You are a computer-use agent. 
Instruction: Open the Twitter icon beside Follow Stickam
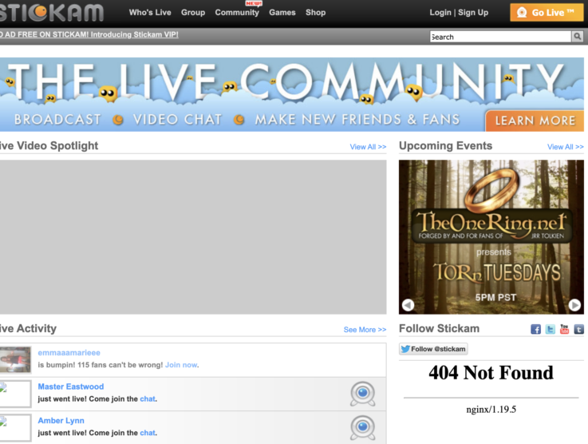[551, 329]
